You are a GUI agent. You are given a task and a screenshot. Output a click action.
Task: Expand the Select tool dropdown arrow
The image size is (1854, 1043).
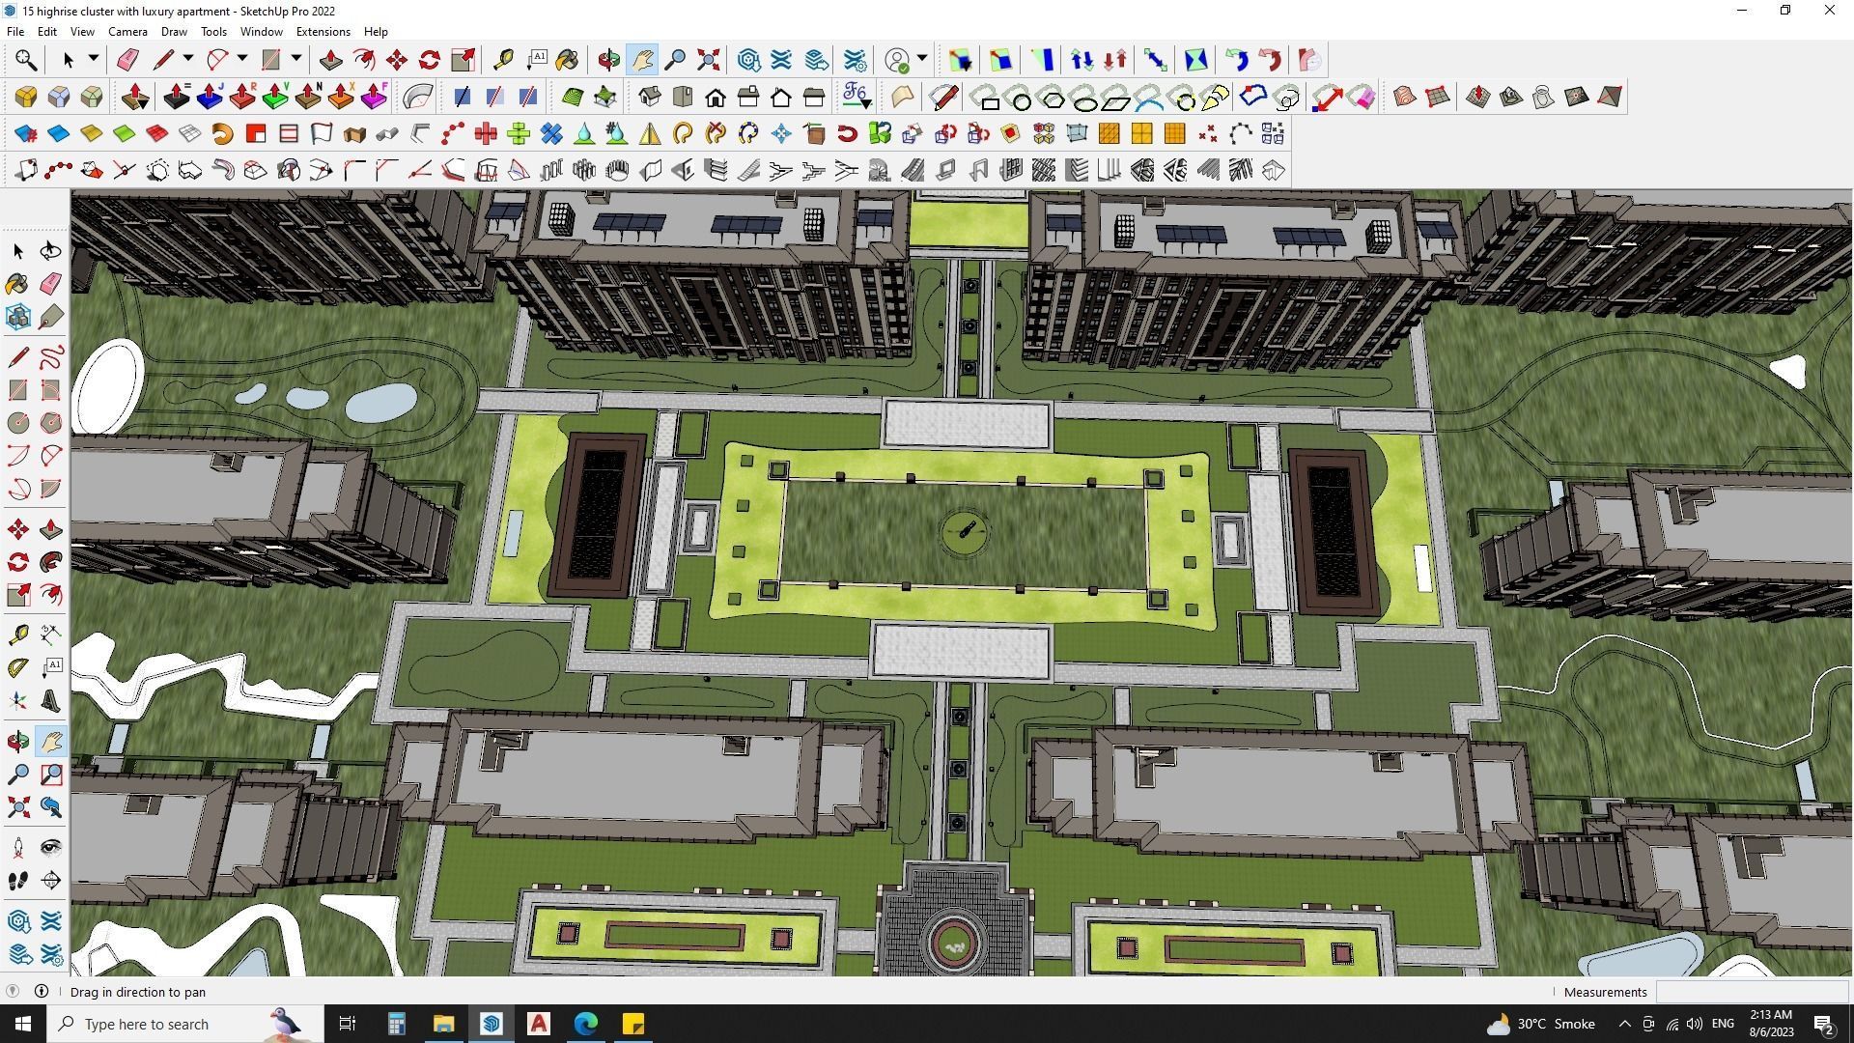pyautogui.click(x=94, y=60)
